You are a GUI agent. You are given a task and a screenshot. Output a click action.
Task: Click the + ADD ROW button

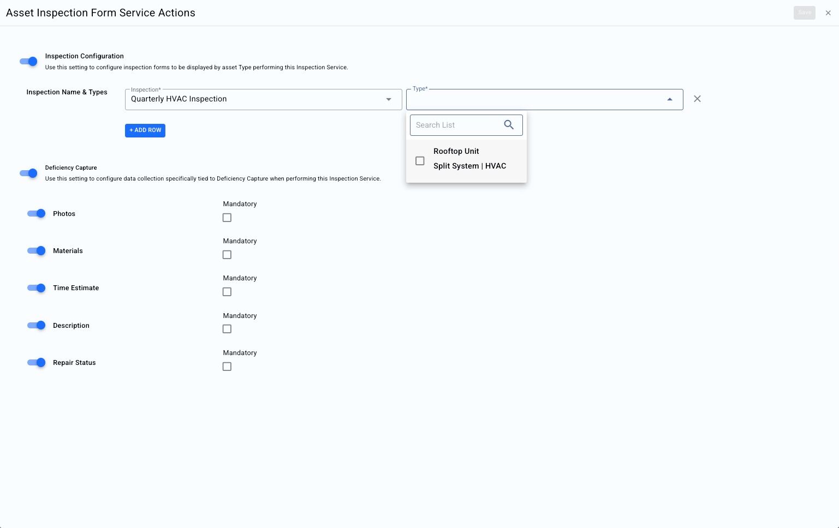(145, 130)
